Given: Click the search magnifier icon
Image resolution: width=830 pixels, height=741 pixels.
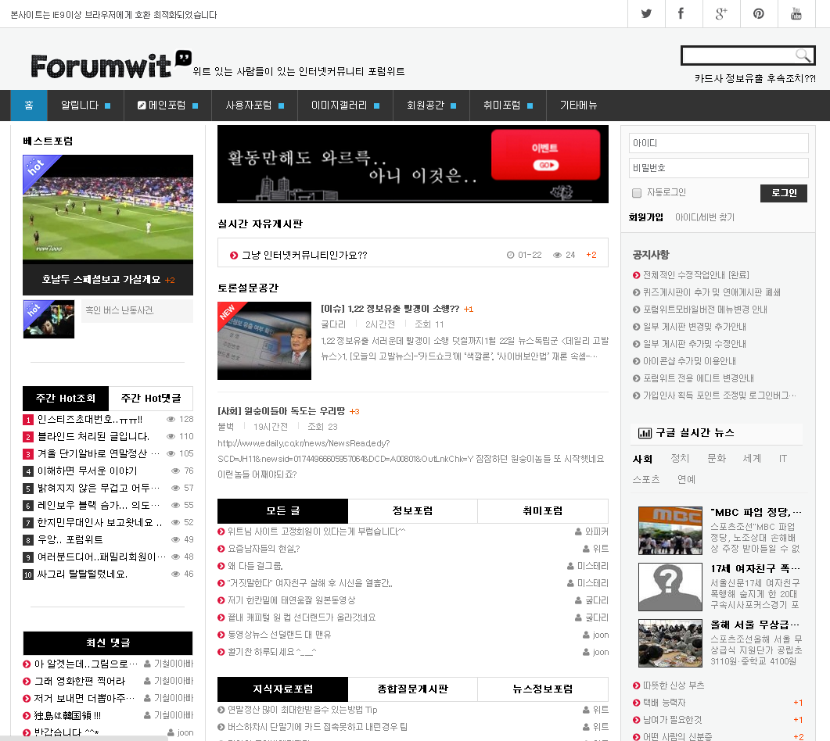Looking at the screenshot, I should tap(803, 55).
